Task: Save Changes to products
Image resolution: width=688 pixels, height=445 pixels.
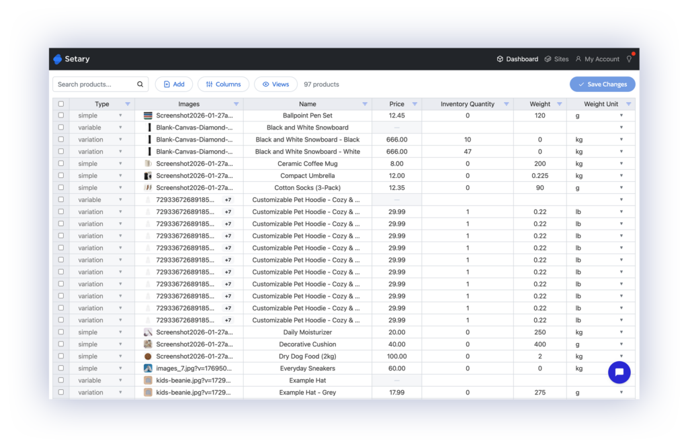Action: pyautogui.click(x=603, y=84)
